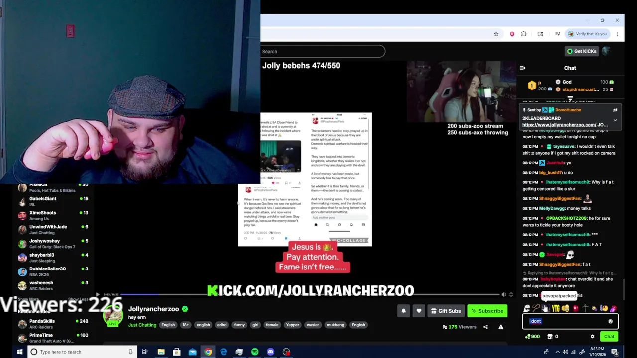Insert the xevopatpacked emote

[x=546, y=309]
